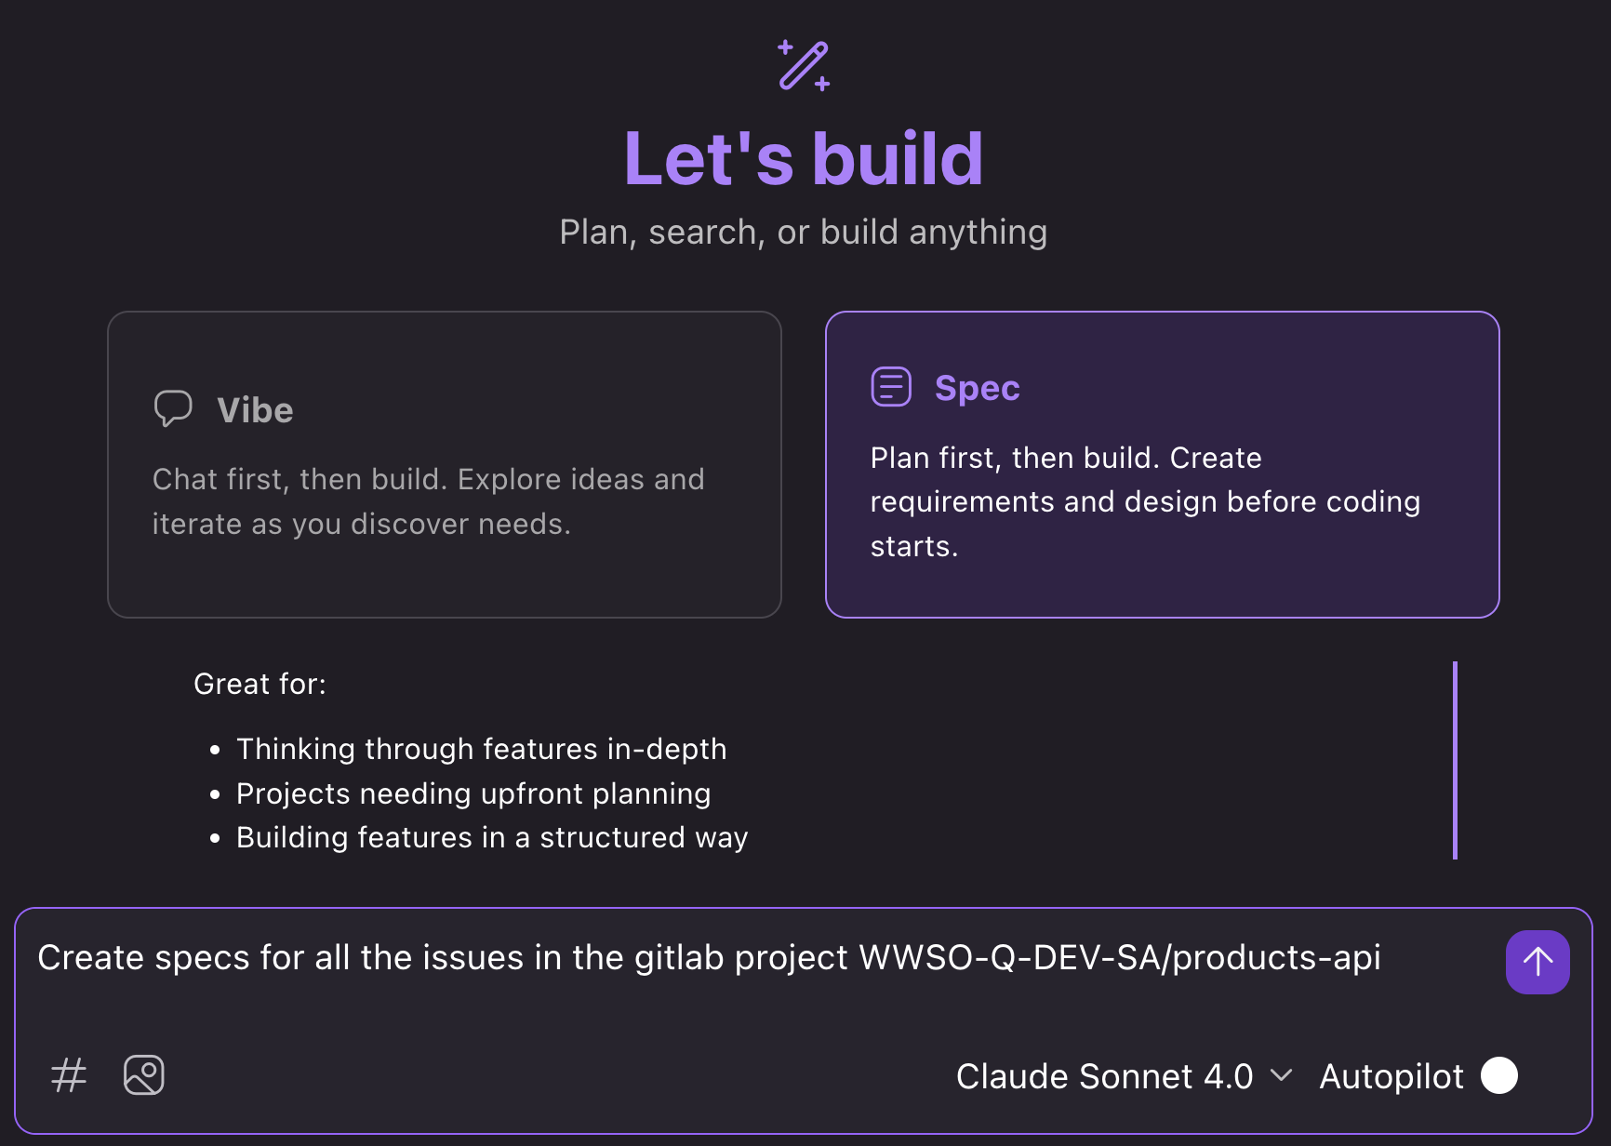Open the Claude Sonnet 4.0 model dropdown

click(1106, 1076)
